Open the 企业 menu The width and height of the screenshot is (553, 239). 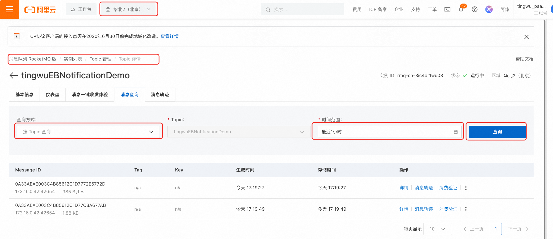point(399,10)
